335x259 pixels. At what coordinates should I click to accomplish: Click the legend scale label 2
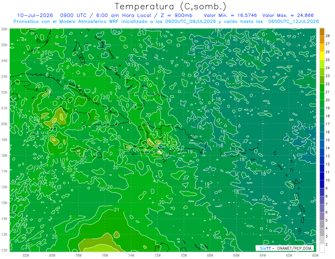tap(327, 244)
